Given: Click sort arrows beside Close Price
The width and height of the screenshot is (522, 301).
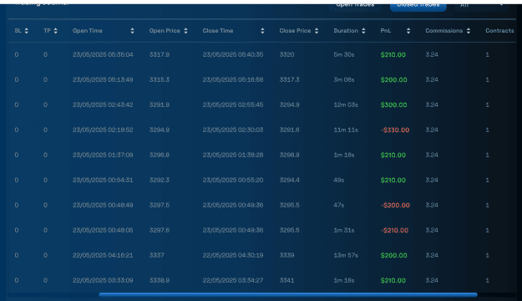Looking at the screenshot, I should [317, 31].
